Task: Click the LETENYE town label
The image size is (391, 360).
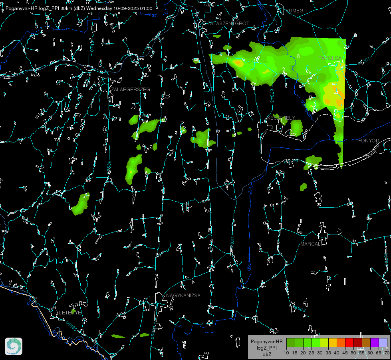Action: click(x=70, y=312)
